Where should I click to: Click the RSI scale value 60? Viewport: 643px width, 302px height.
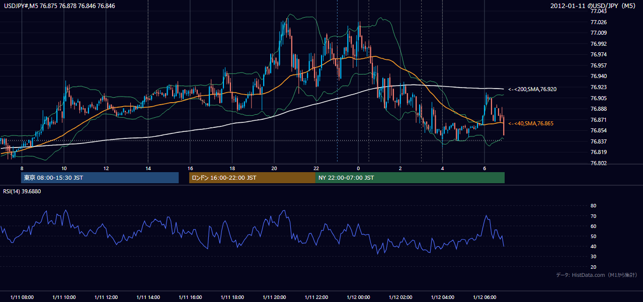point(593,226)
